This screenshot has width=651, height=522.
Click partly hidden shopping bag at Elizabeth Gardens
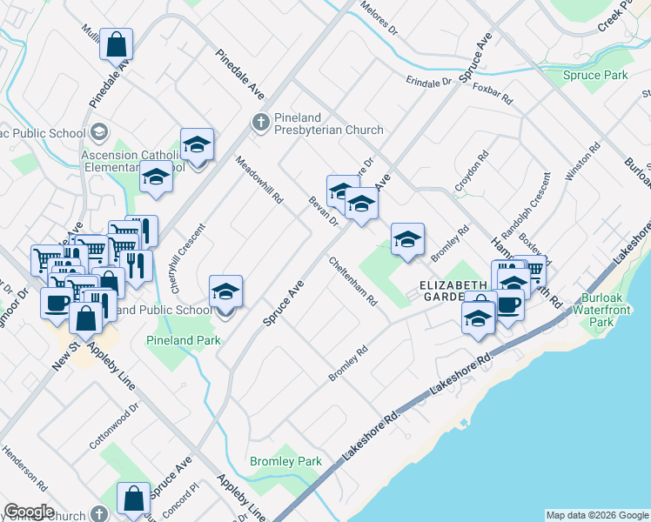480,297
